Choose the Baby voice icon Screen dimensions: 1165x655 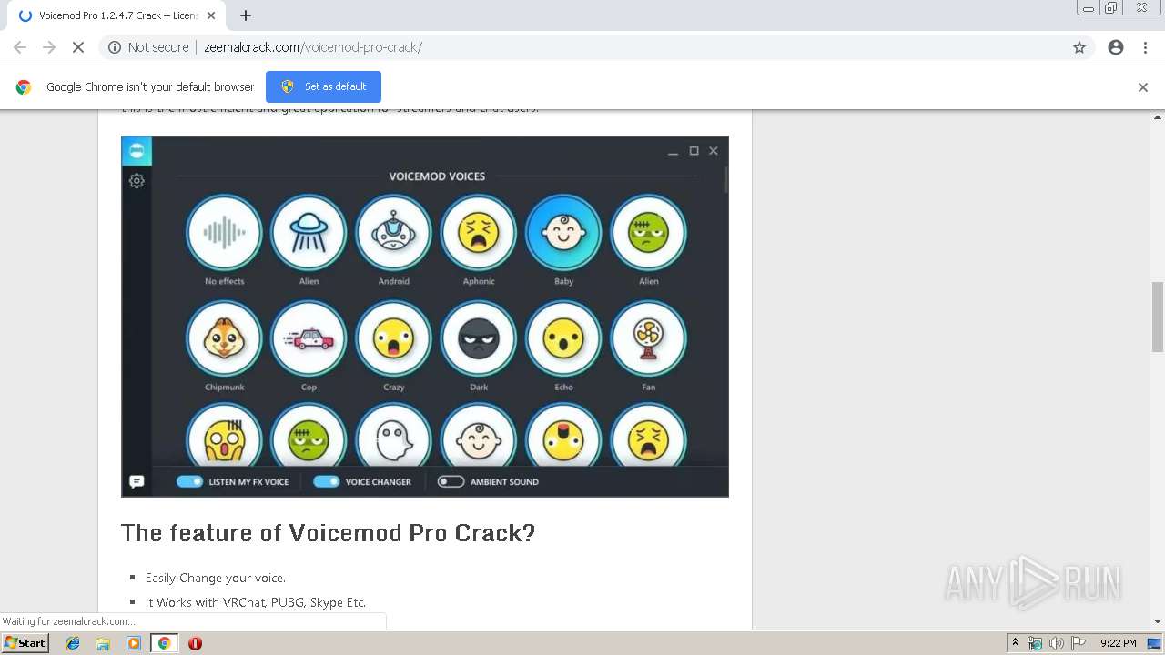click(563, 233)
